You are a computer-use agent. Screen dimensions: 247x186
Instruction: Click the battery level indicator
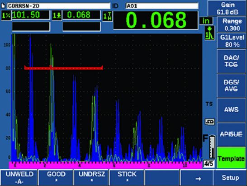tap(212, 147)
